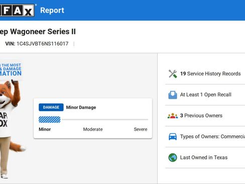Click the Report header text
The height and width of the screenshot is (184, 245).
pos(52,11)
